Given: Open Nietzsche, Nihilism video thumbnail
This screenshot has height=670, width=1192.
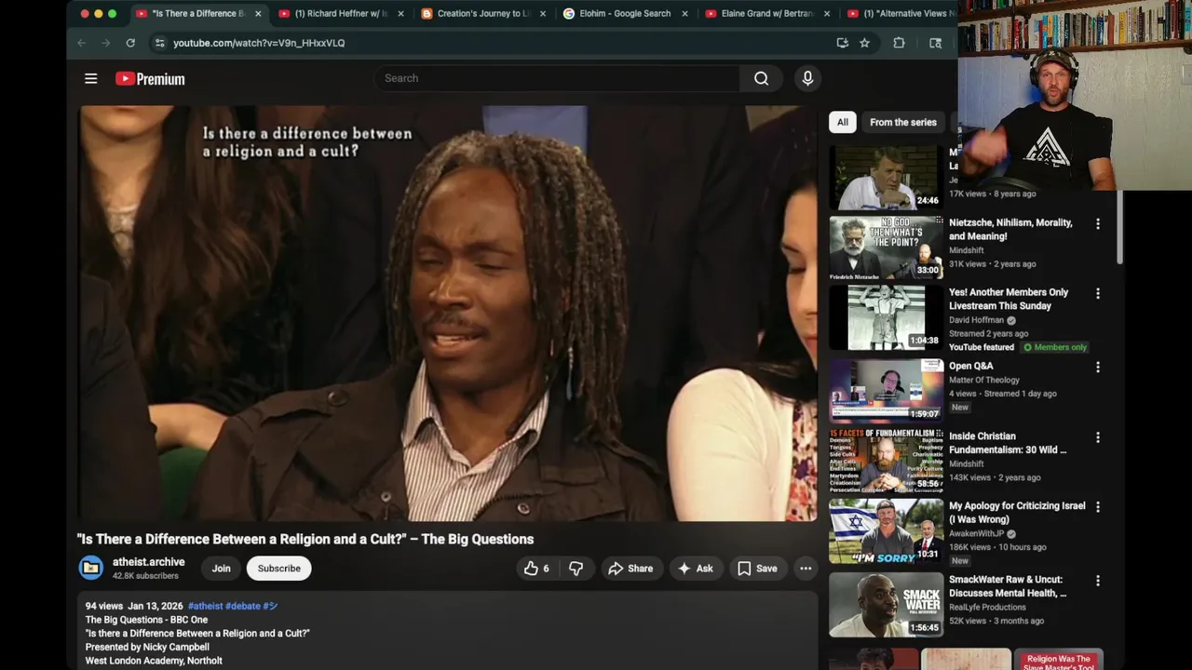Looking at the screenshot, I should point(886,248).
